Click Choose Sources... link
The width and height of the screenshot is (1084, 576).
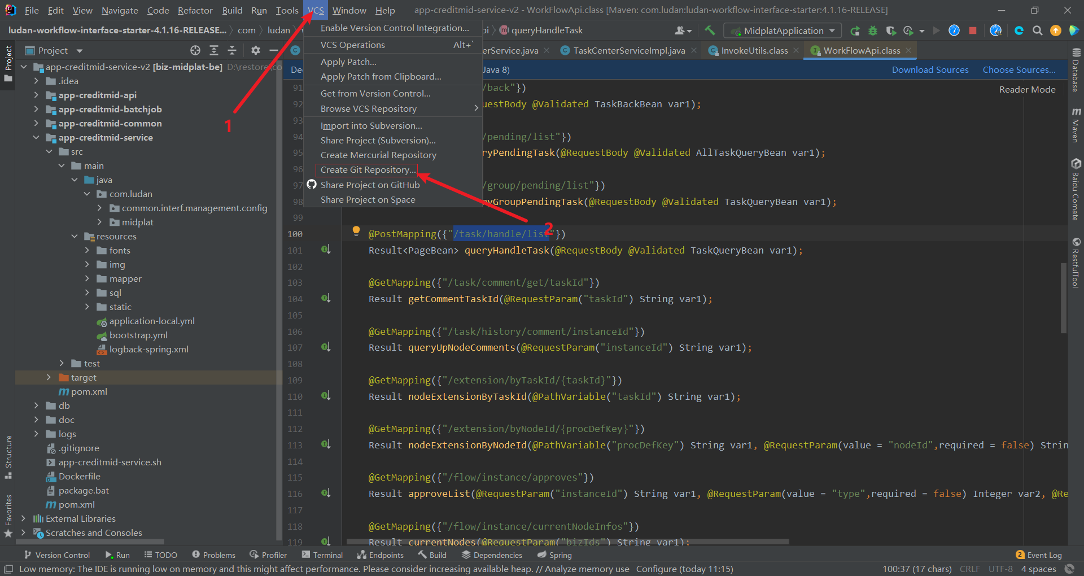pyautogui.click(x=1019, y=69)
